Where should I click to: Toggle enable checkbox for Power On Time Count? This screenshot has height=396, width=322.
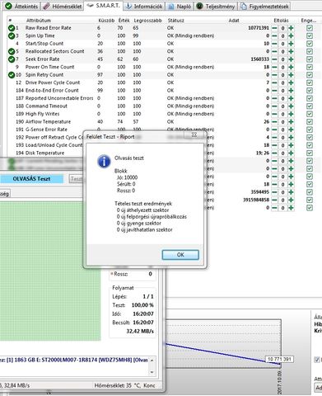[310, 67]
